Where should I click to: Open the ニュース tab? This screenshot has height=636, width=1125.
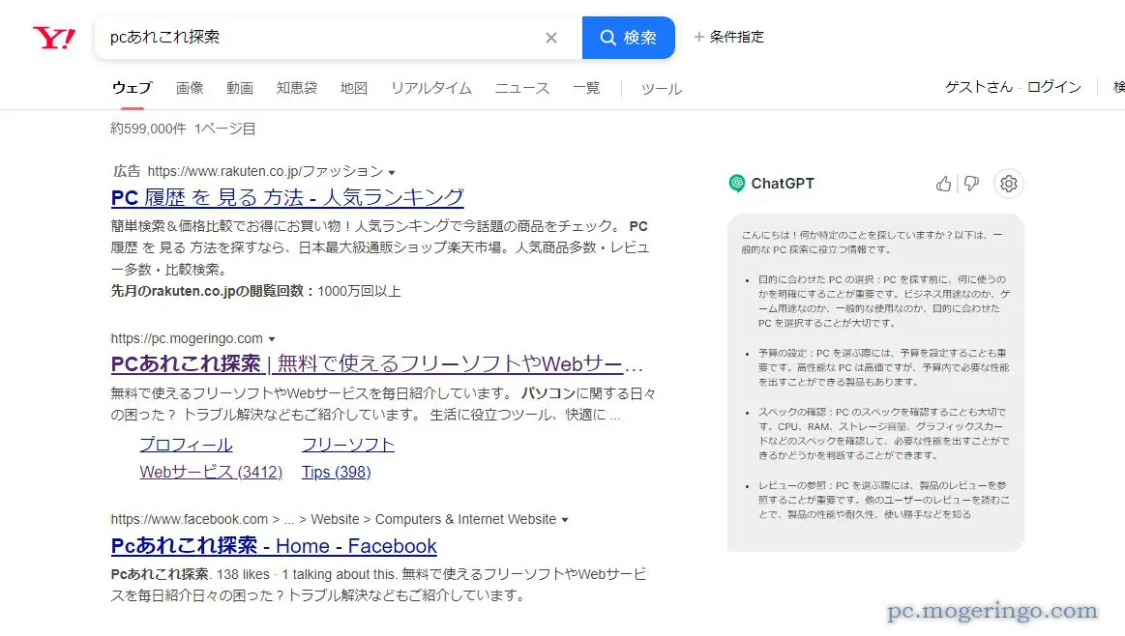pos(522,88)
